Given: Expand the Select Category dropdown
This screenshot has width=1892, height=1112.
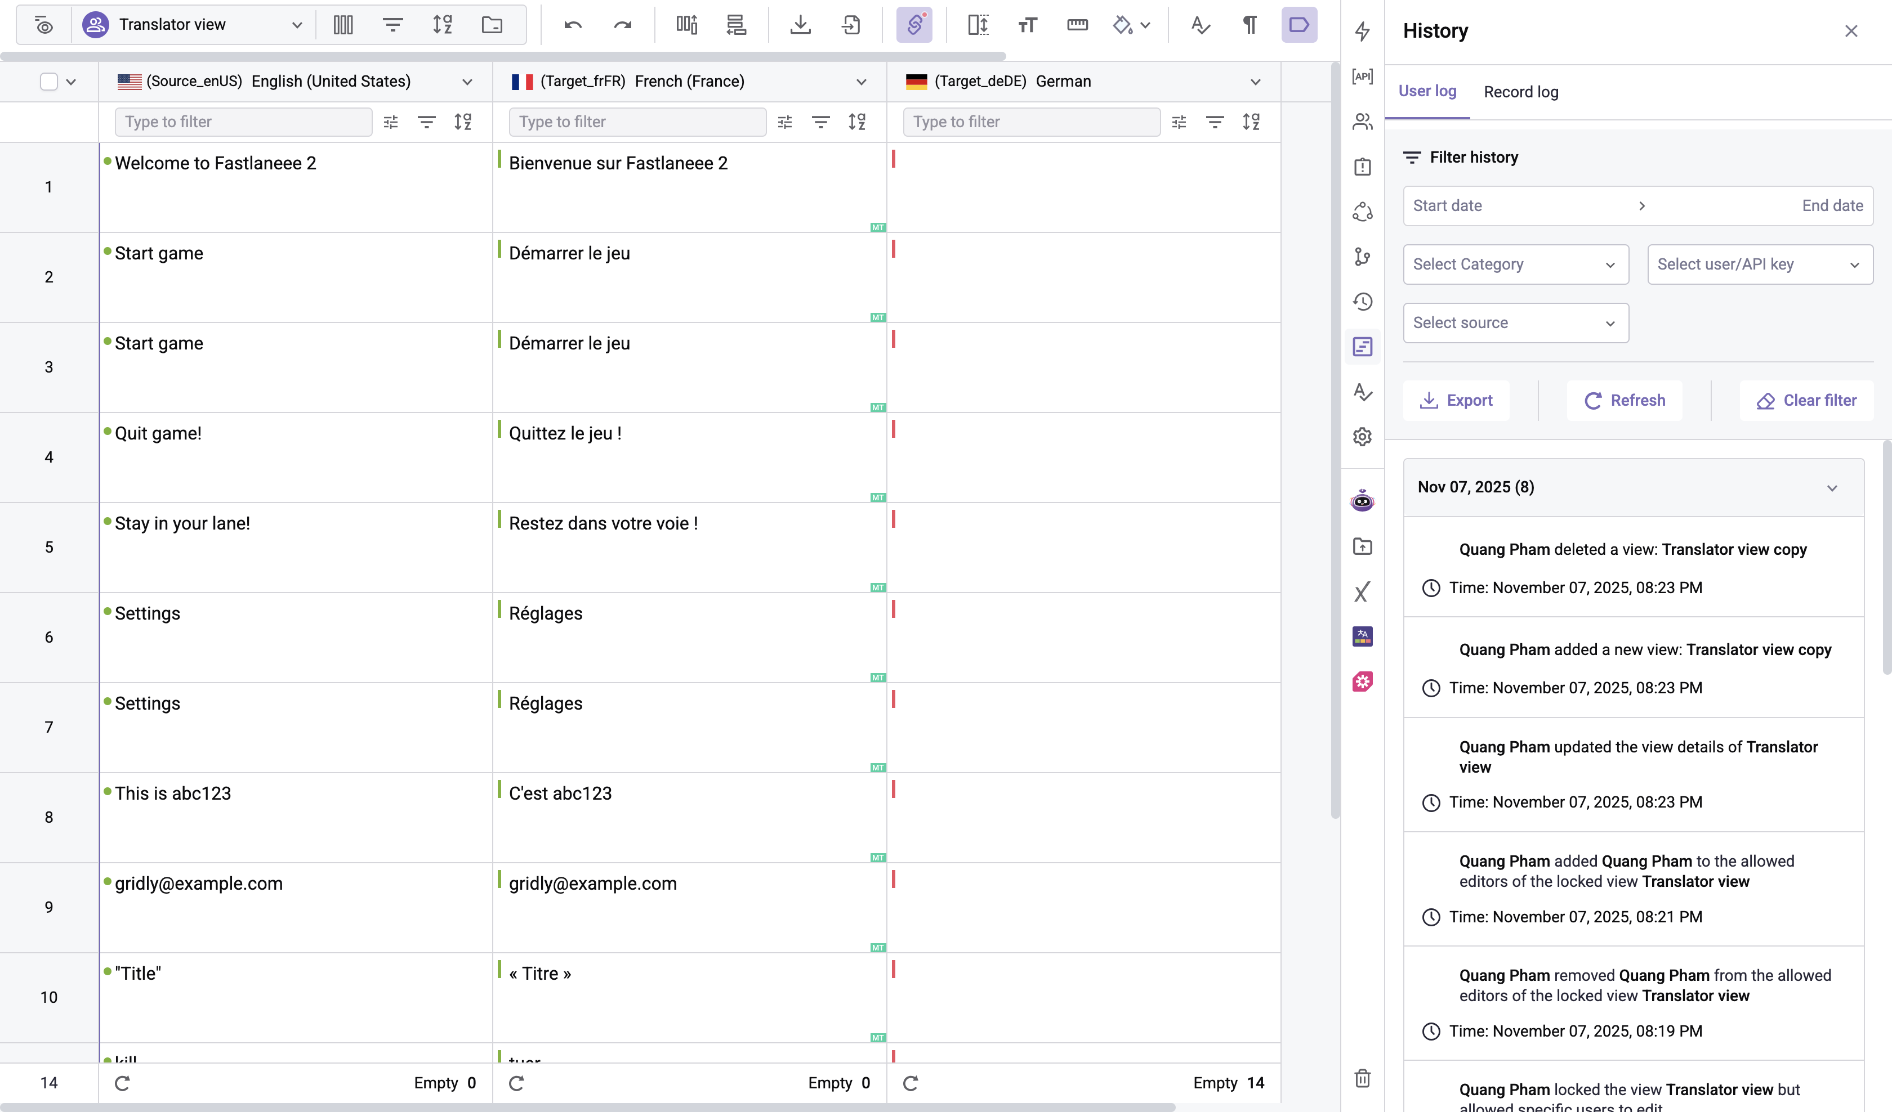Looking at the screenshot, I should 1515,264.
